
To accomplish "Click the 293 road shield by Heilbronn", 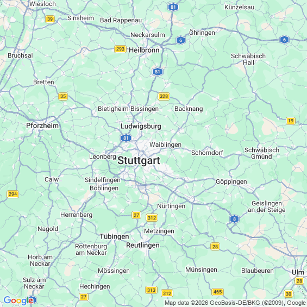I will click(120, 49).
